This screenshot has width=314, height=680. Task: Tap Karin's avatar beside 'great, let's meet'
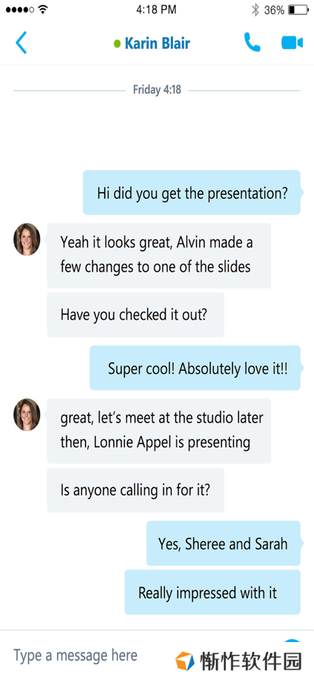[x=27, y=414]
